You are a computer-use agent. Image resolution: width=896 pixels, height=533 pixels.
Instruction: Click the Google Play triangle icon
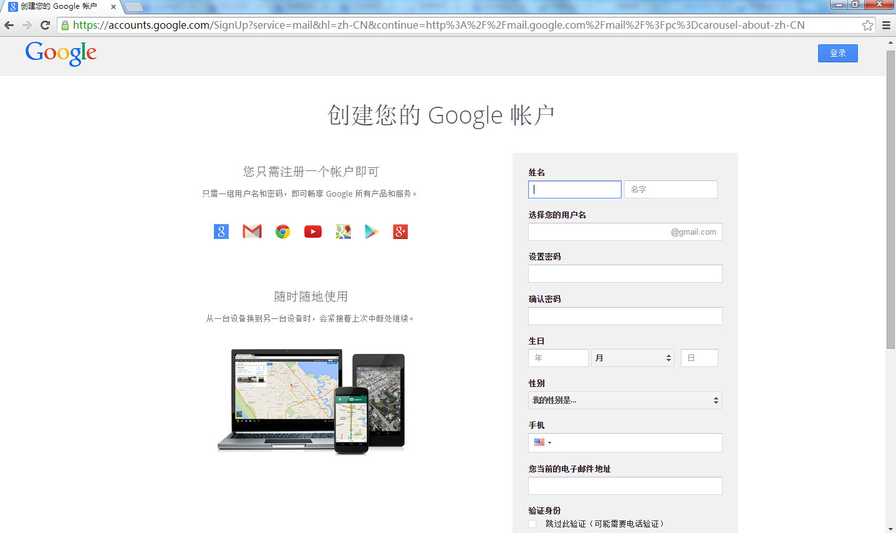372,231
